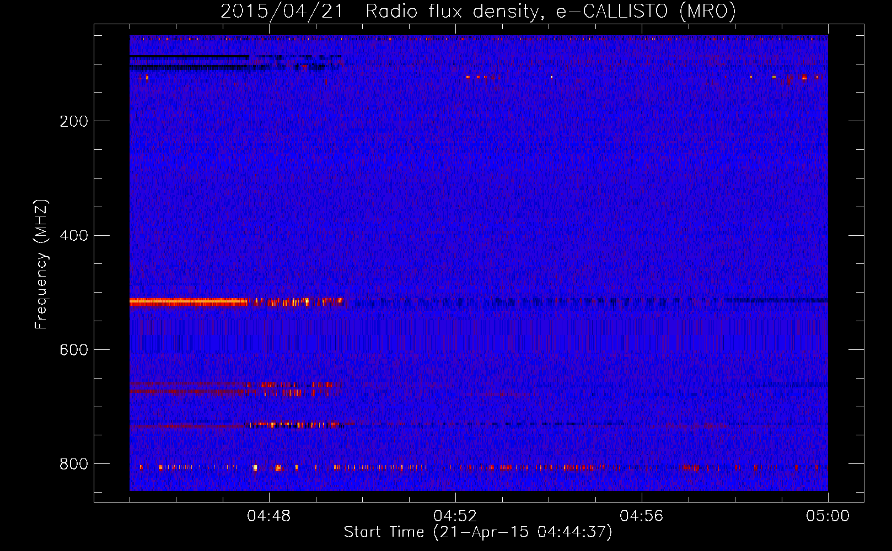Click the 400 frequency tick label
The height and width of the screenshot is (551, 892).
(74, 236)
